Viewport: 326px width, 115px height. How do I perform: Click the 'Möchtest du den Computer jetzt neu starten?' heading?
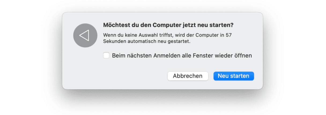click(x=168, y=25)
